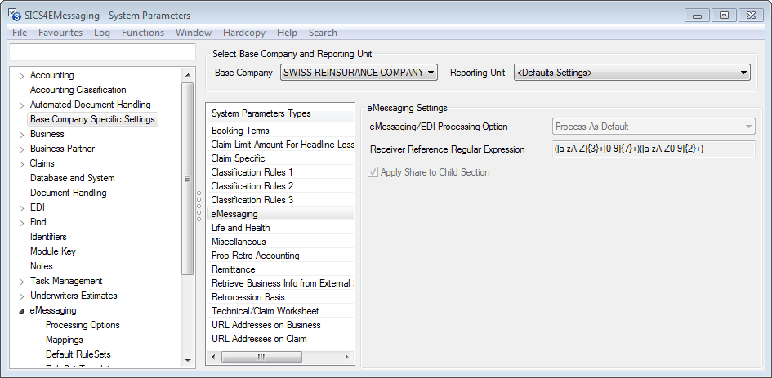The height and width of the screenshot is (378, 772).
Task: Select Booking Terms parameter type
Action: (x=279, y=131)
